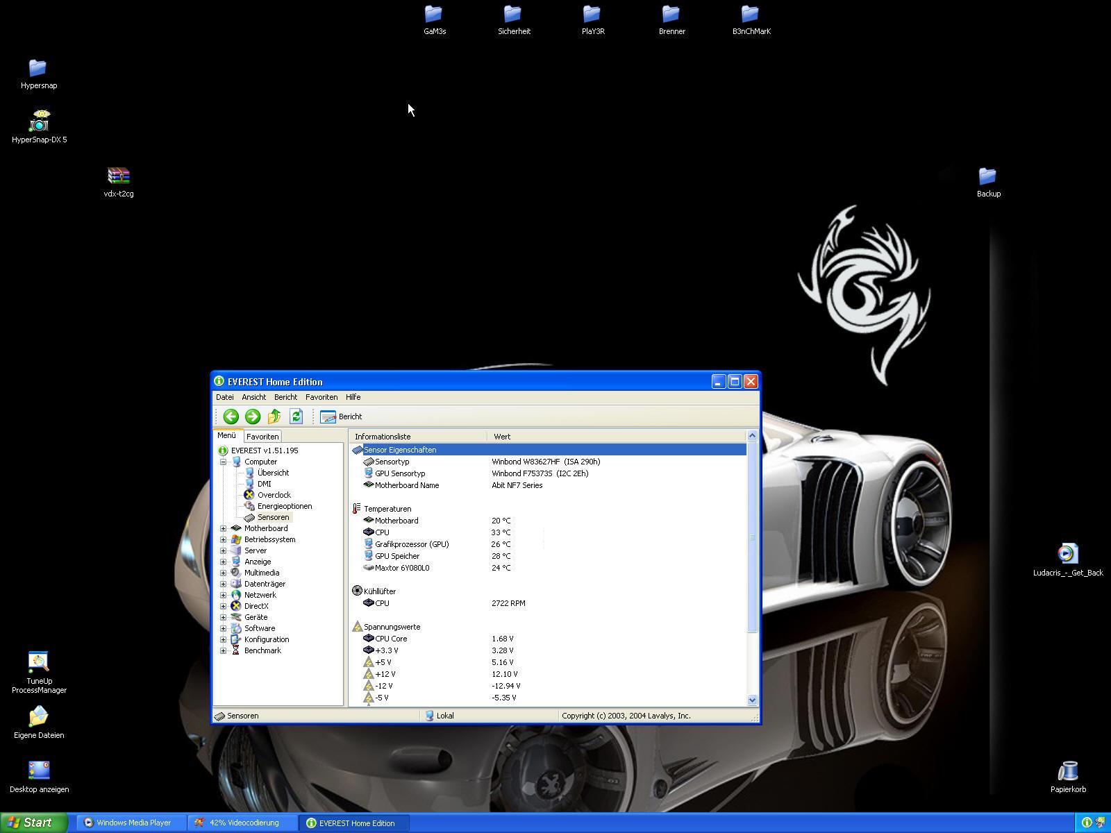Select the Sicherheit desktop folder
Viewport: 1111px width, 833px height.
tap(514, 20)
